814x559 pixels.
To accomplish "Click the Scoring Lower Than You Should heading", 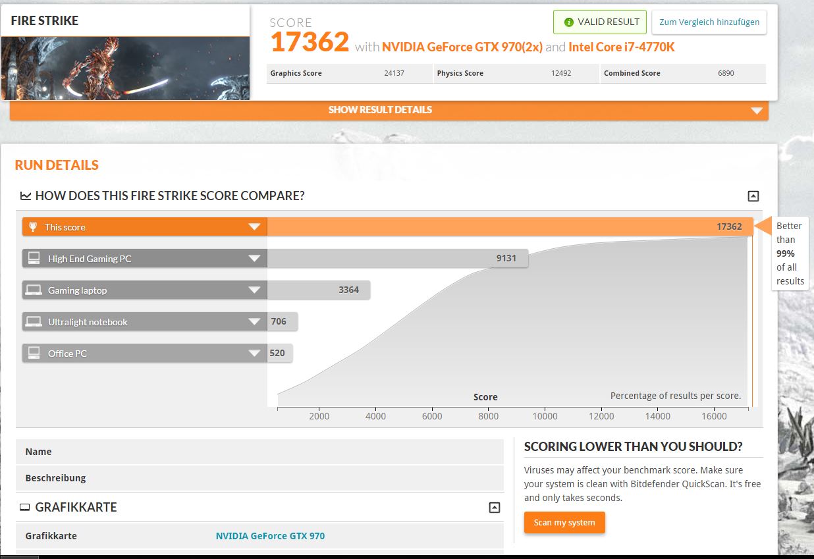I will point(634,446).
